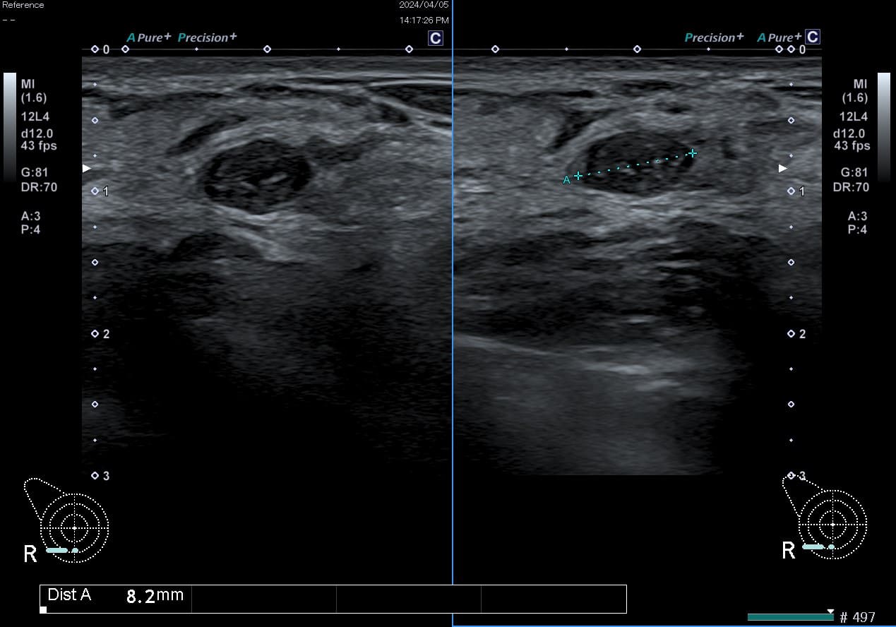Click the G:81 gain value on the left
This screenshot has width=896, height=627.
click(35, 172)
